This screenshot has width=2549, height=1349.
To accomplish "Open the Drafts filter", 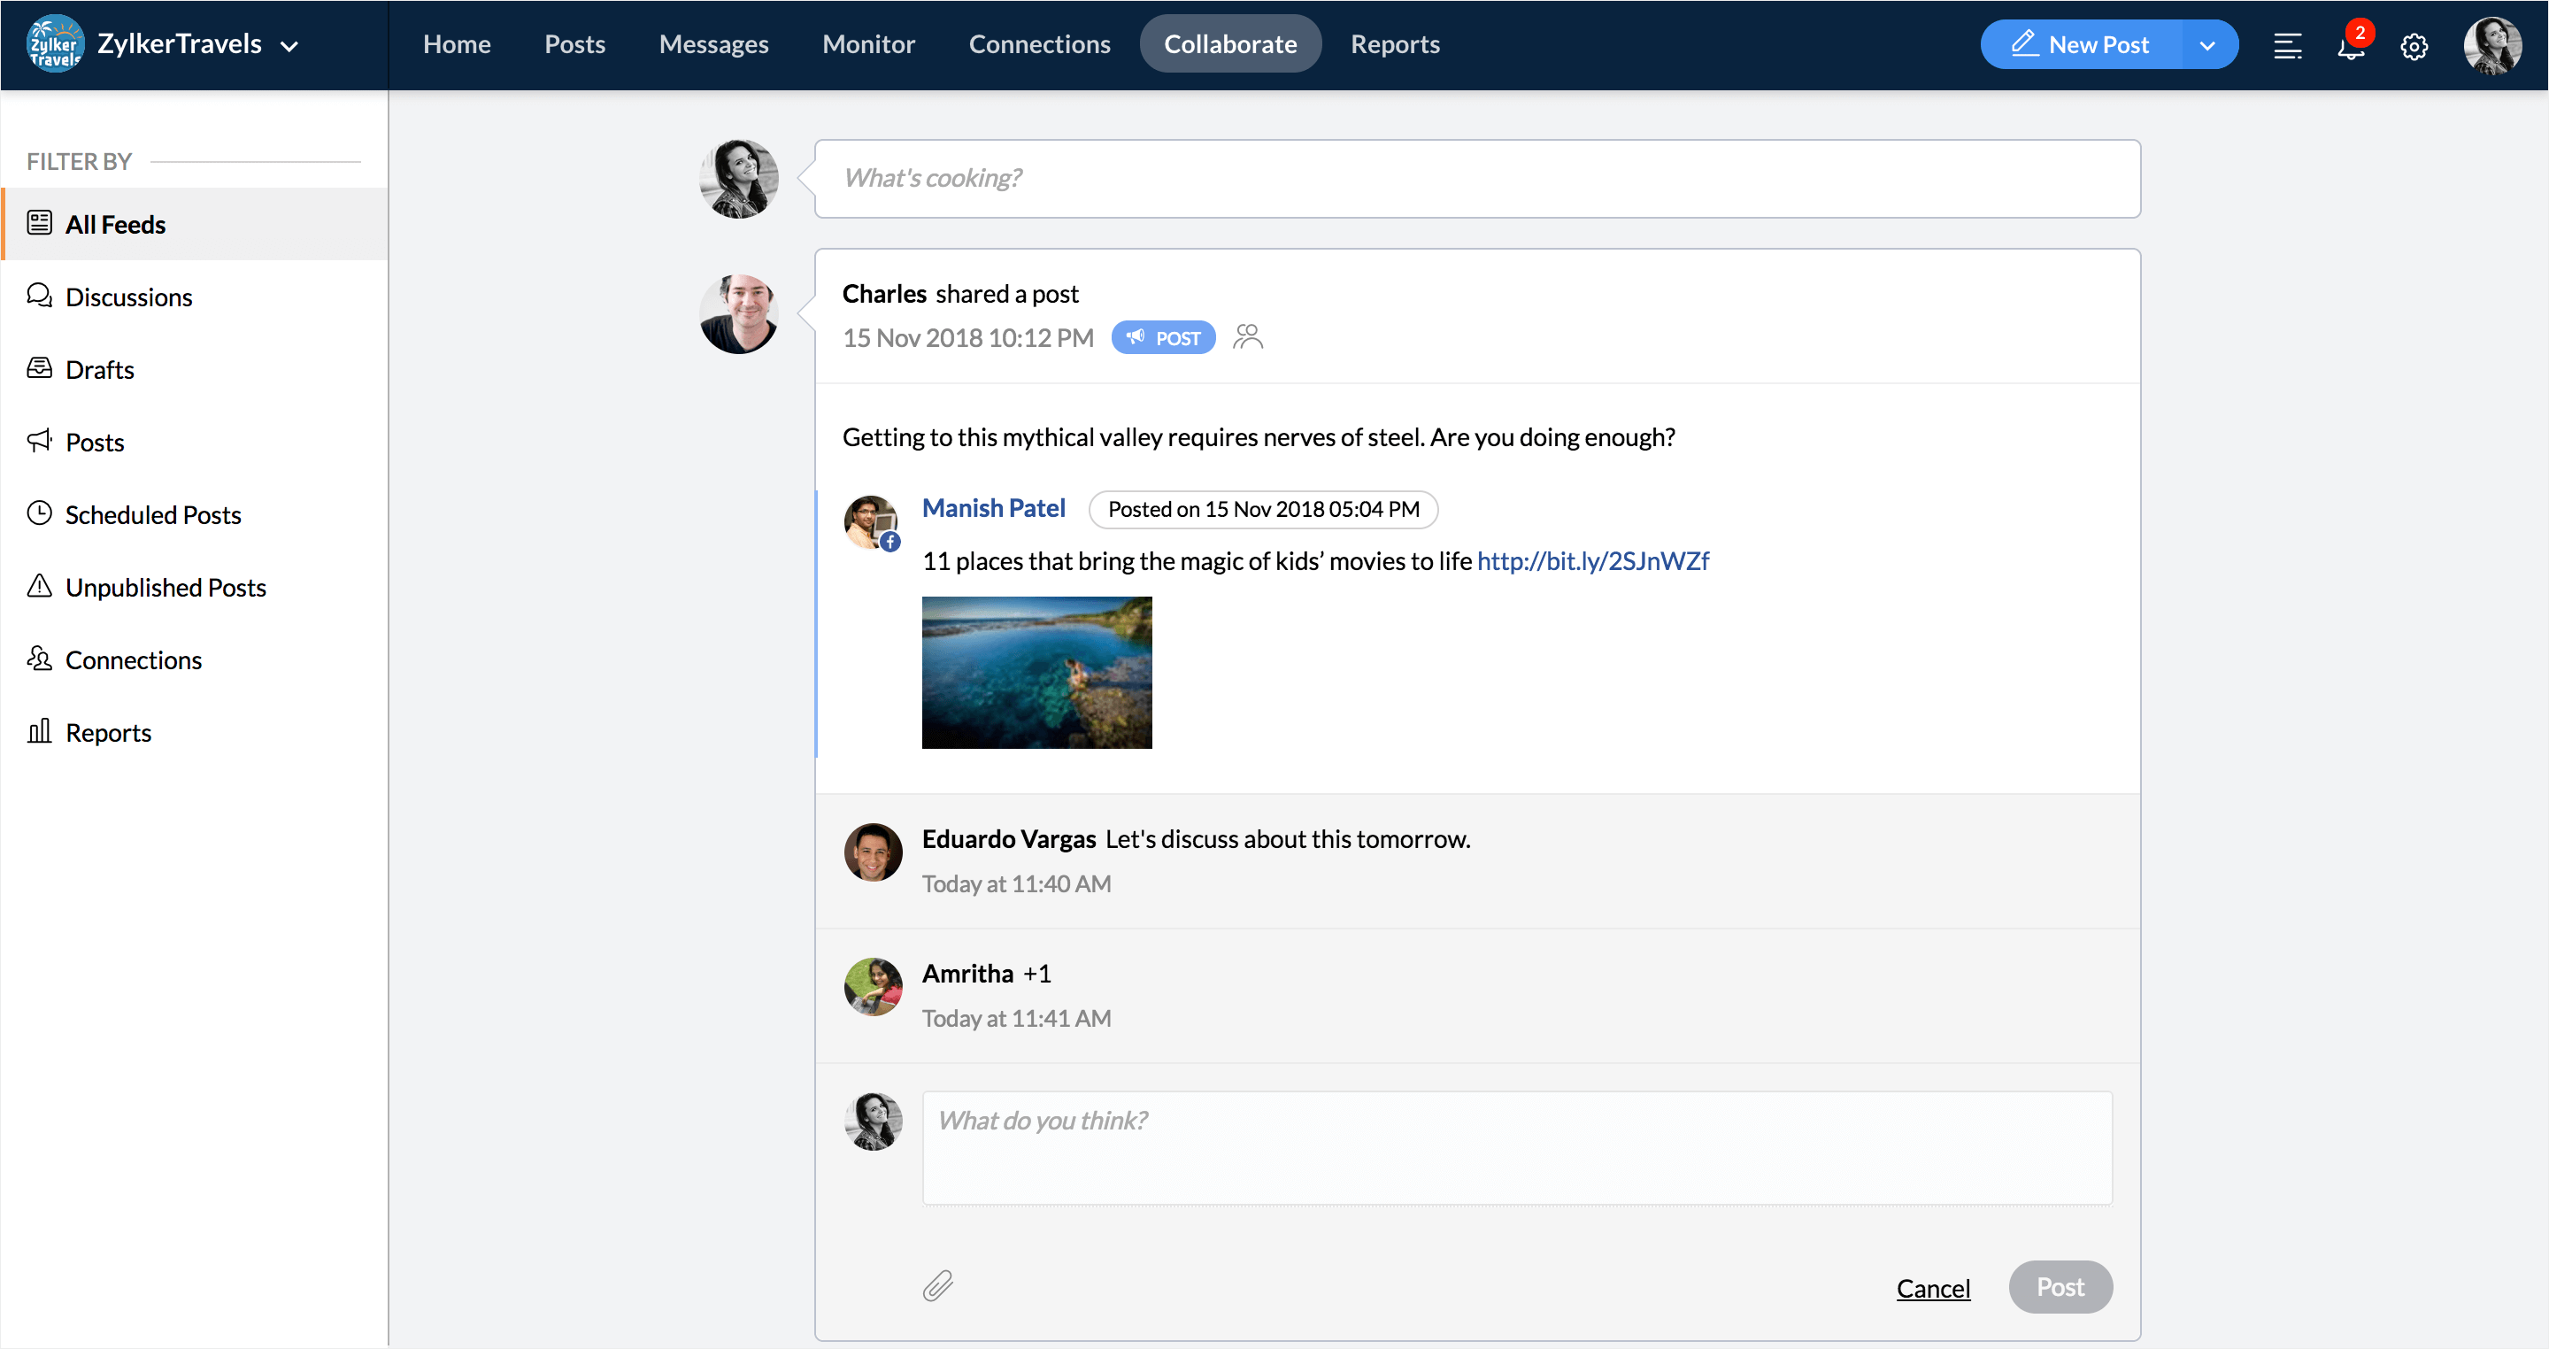I will (x=99, y=369).
